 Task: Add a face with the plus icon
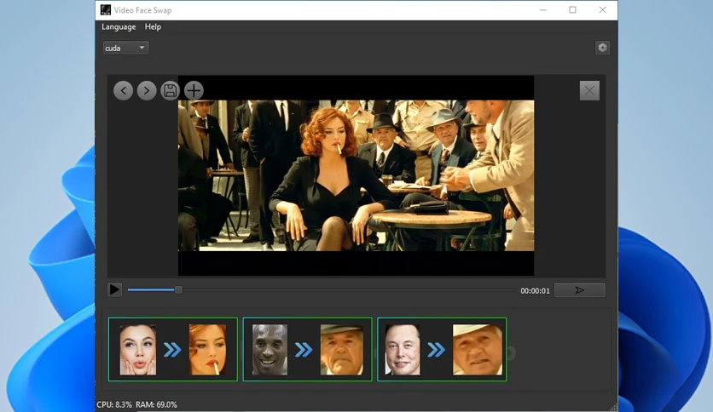[194, 91]
